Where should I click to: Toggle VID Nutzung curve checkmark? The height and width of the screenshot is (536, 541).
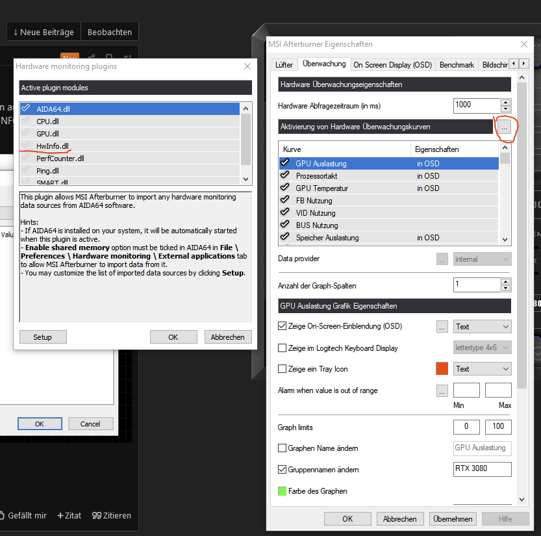(x=285, y=212)
